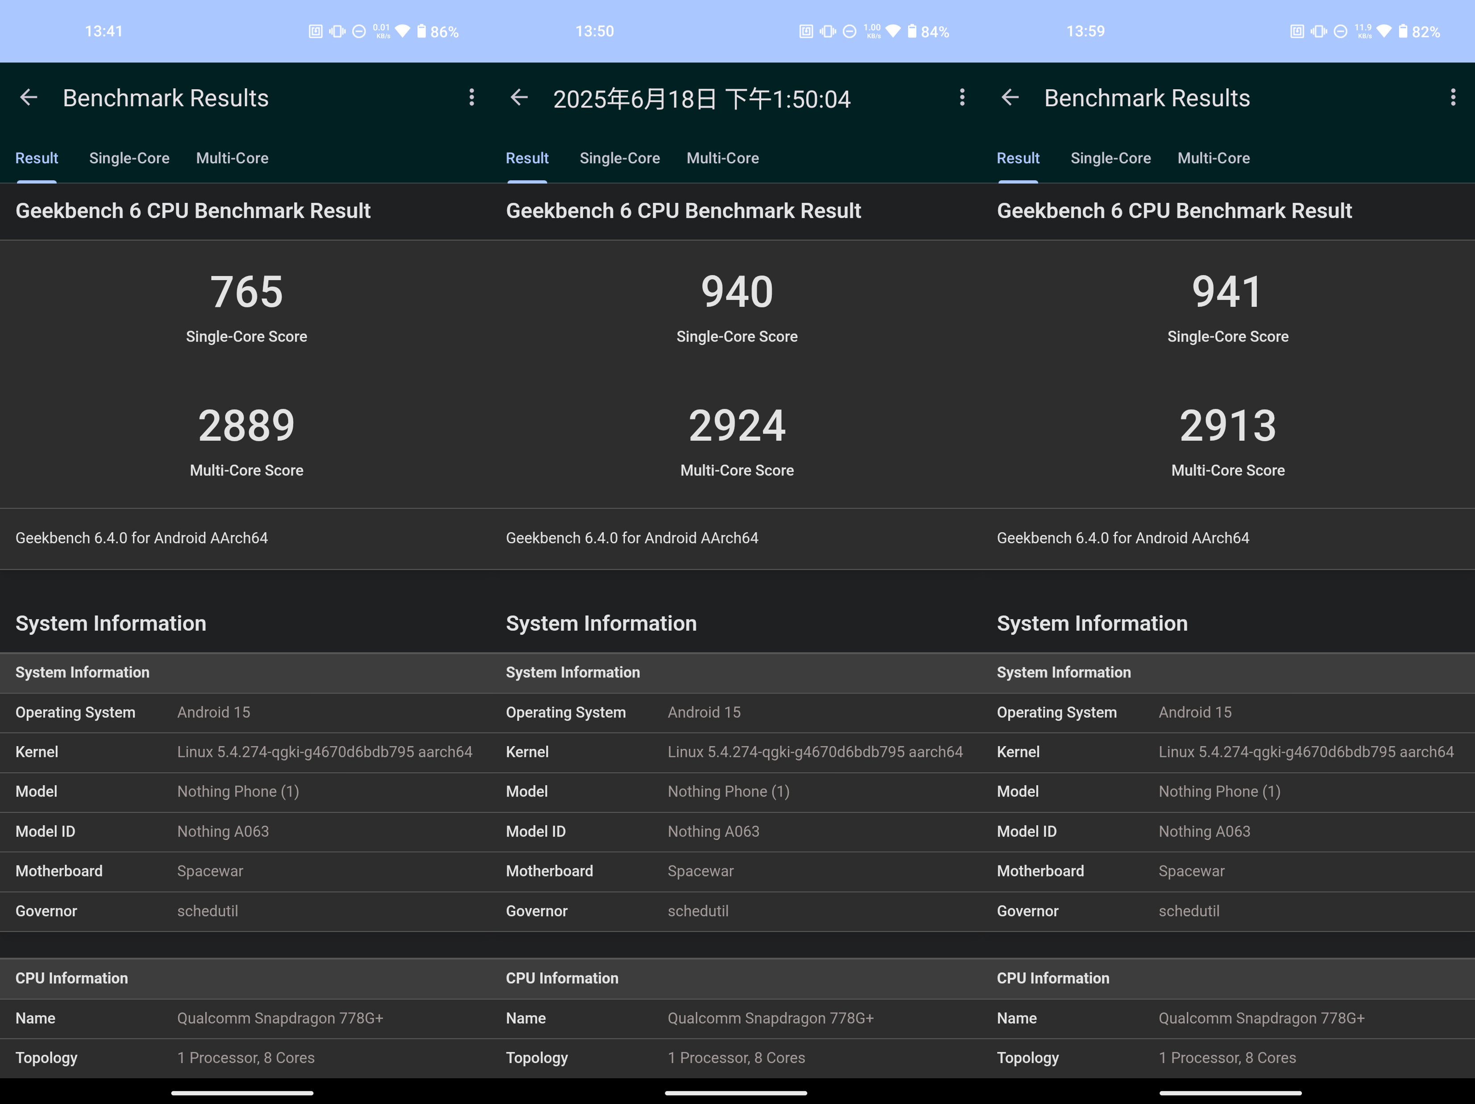Open Multi-Core tab on right screen
The image size is (1475, 1104).
pos(1214,158)
